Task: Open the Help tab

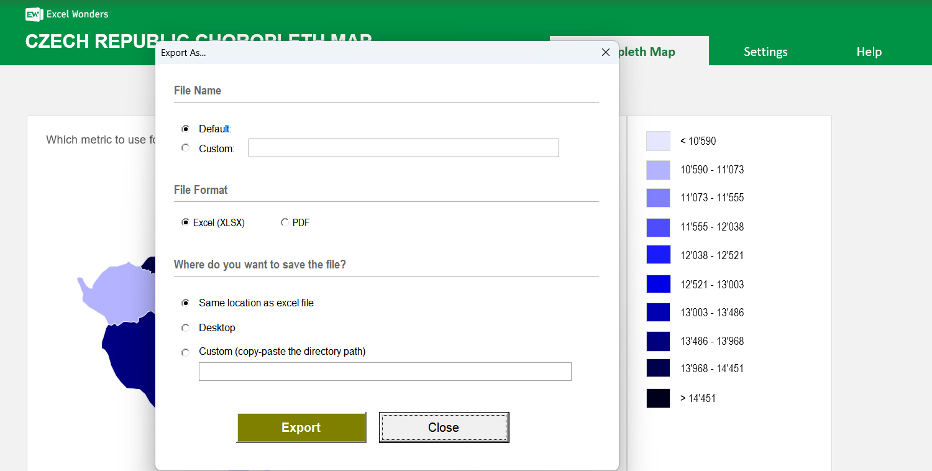Action: pyautogui.click(x=869, y=52)
